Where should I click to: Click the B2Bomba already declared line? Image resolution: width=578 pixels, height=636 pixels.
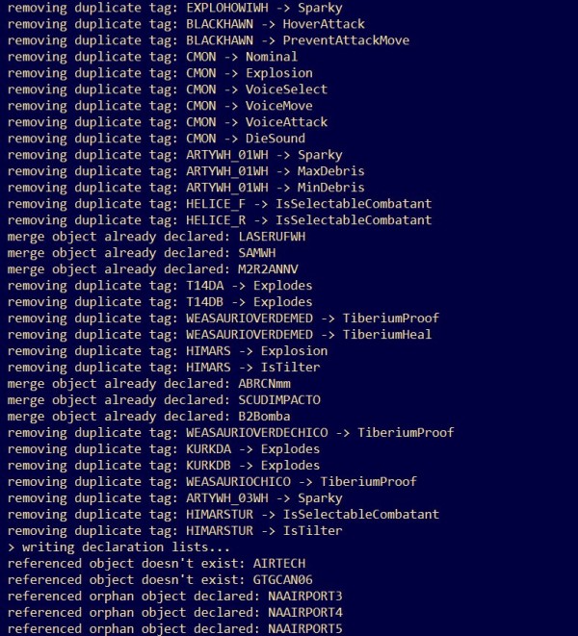pyautogui.click(x=149, y=417)
